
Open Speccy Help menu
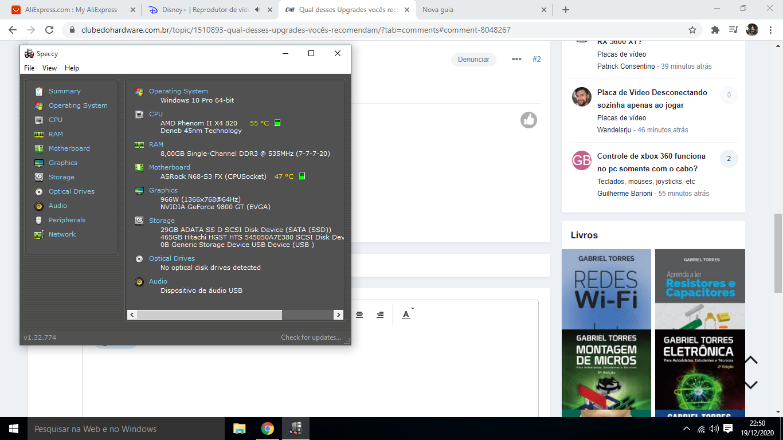click(x=72, y=68)
